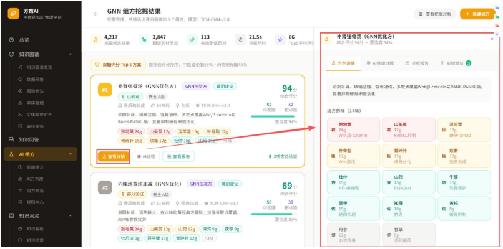This screenshot has width=503, height=249.
Task: Click the 丹参 herb tile in detail panel
Action: pyautogui.click(x=353, y=235)
